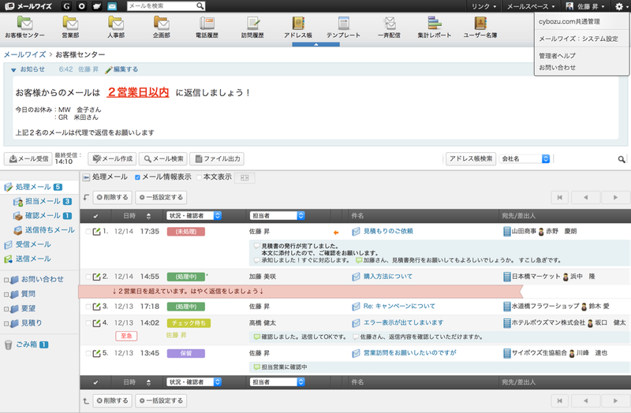Open the 担当者 dropdown in top header
The width and height of the screenshot is (631, 413).
(x=278, y=216)
